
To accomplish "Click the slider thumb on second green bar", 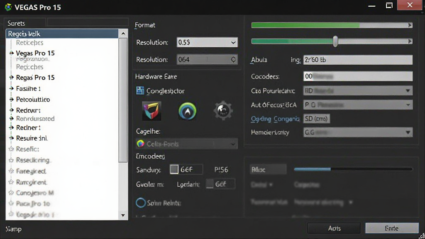I will (335, 41).
